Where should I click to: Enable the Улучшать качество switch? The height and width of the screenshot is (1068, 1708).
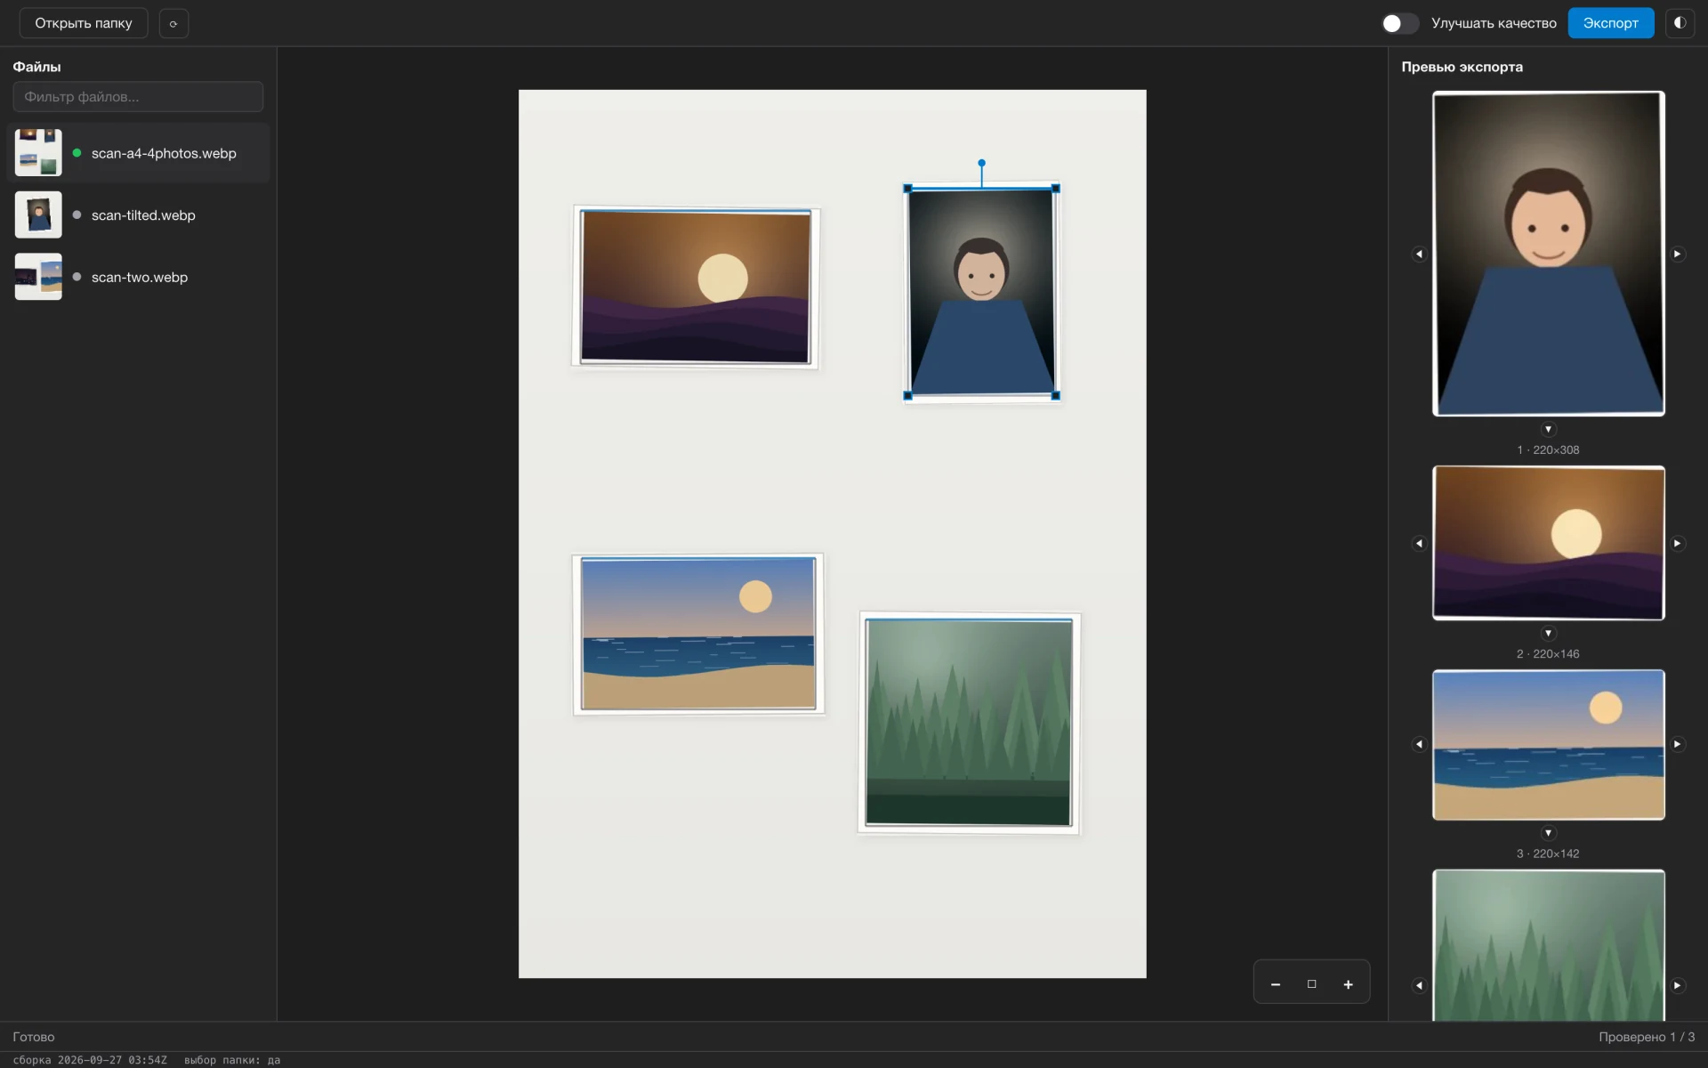(x=1399, y=23)
